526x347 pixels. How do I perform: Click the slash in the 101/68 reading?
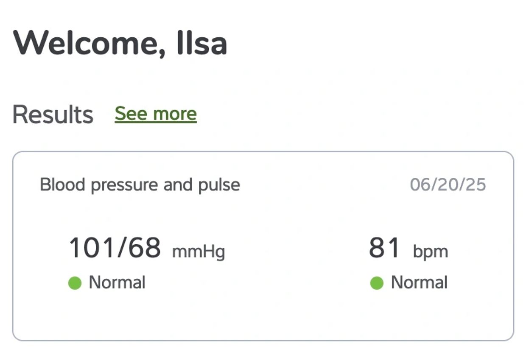pos(121,248)
